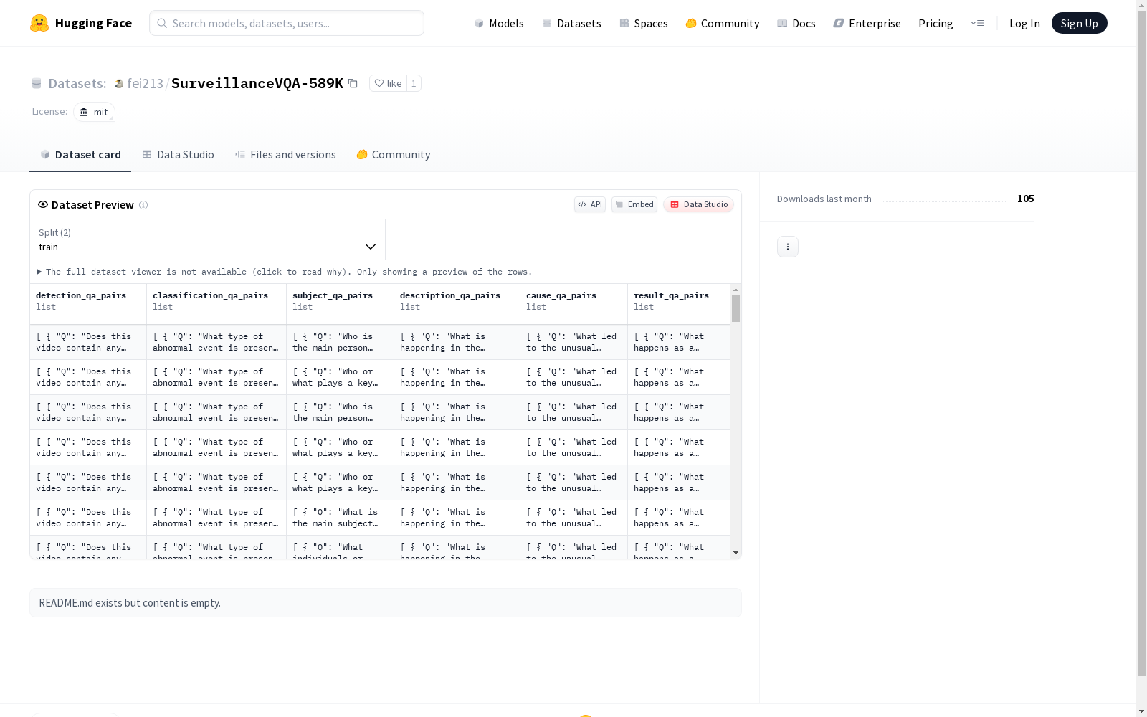Click the Log In link

point(1024,23)
